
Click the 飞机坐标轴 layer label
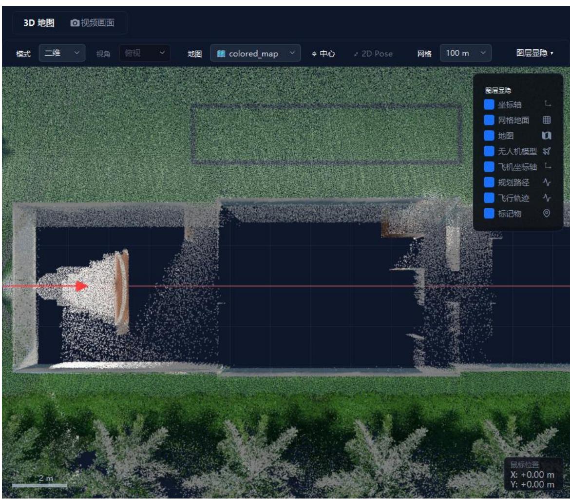pyautogui.click(x=517, y=167)
